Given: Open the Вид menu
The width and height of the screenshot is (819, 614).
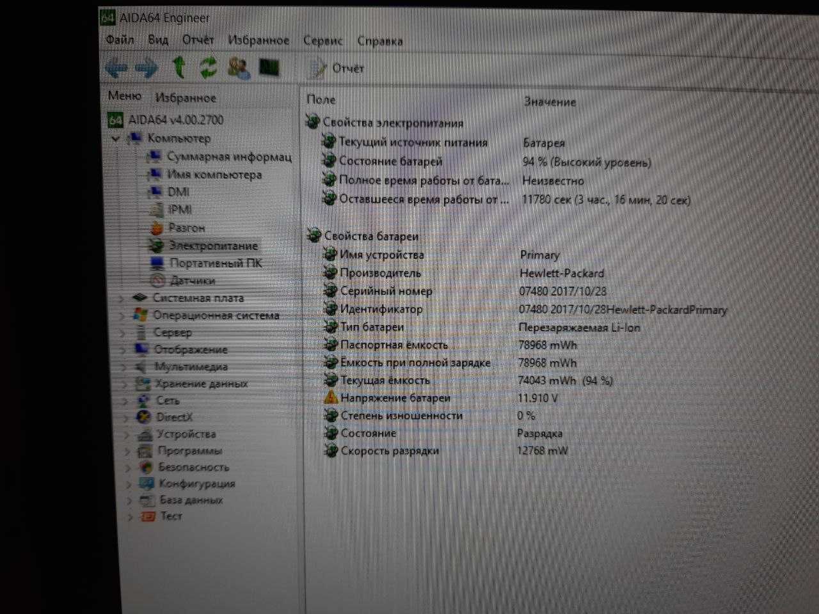Looking at the screenshot, I should tap(158, 40).
